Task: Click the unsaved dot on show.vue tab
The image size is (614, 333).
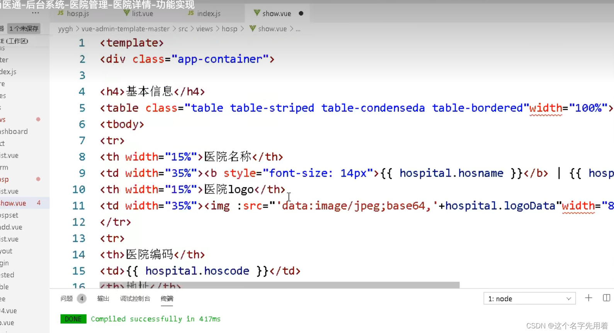Action: [301, 14]
